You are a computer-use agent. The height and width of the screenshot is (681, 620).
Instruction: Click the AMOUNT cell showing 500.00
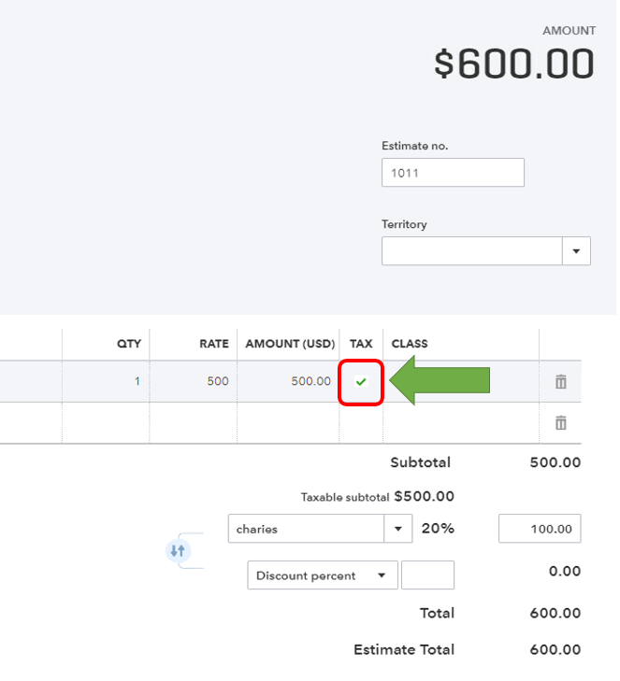coord(288,381)
